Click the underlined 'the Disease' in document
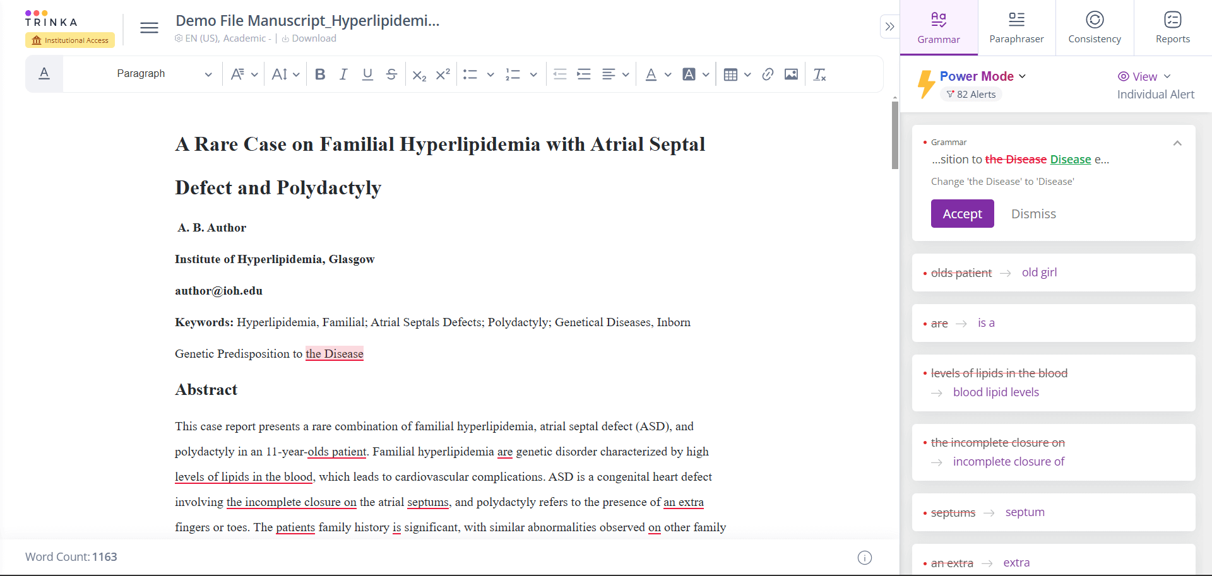Screen dimensions: 1212x576 pos(335,354)
